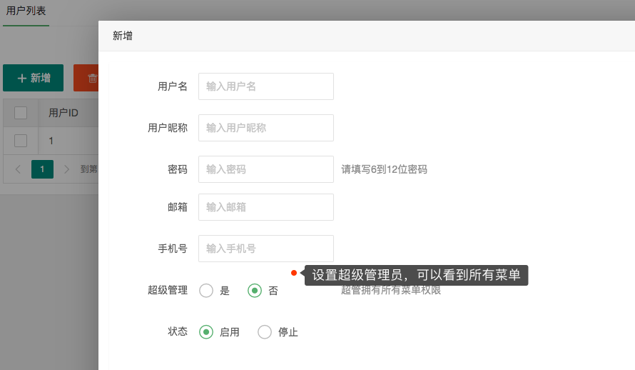Click the green 新增 button

[x=33, y=78]
